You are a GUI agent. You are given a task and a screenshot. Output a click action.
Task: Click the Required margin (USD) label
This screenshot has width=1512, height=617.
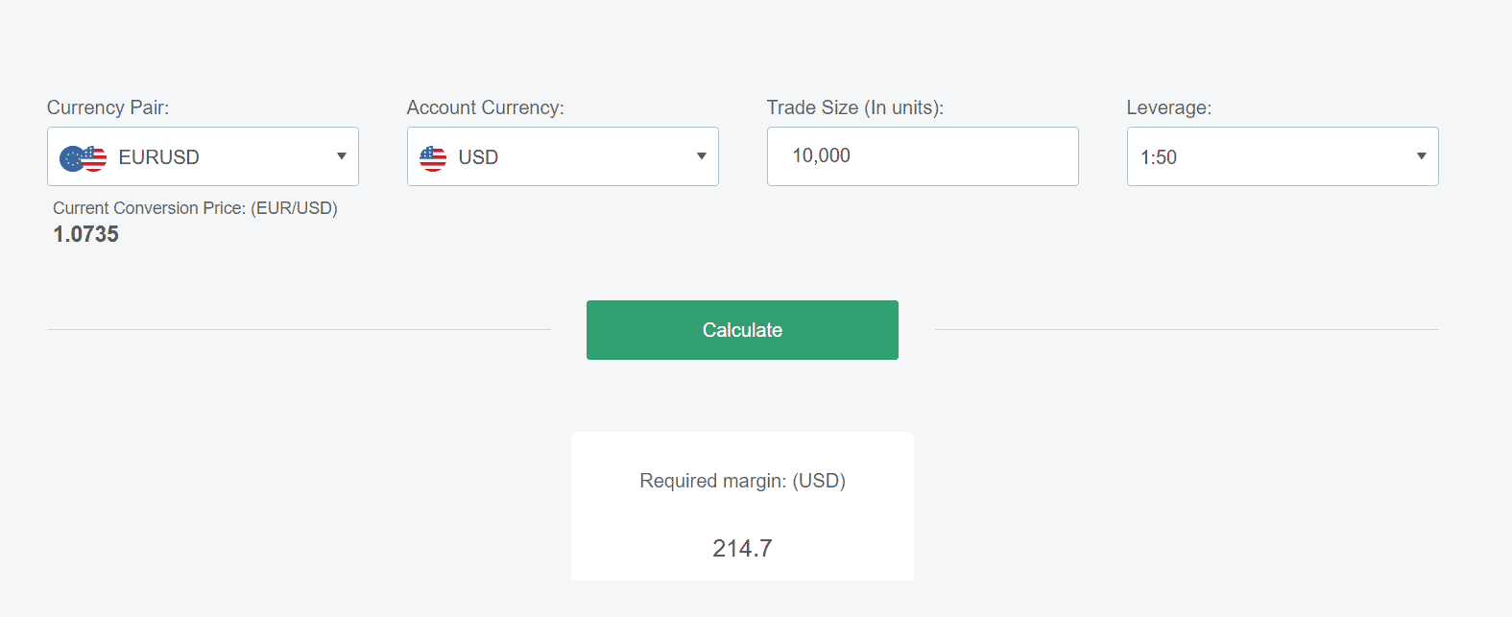pyautogui.click(x=742, y=481)
